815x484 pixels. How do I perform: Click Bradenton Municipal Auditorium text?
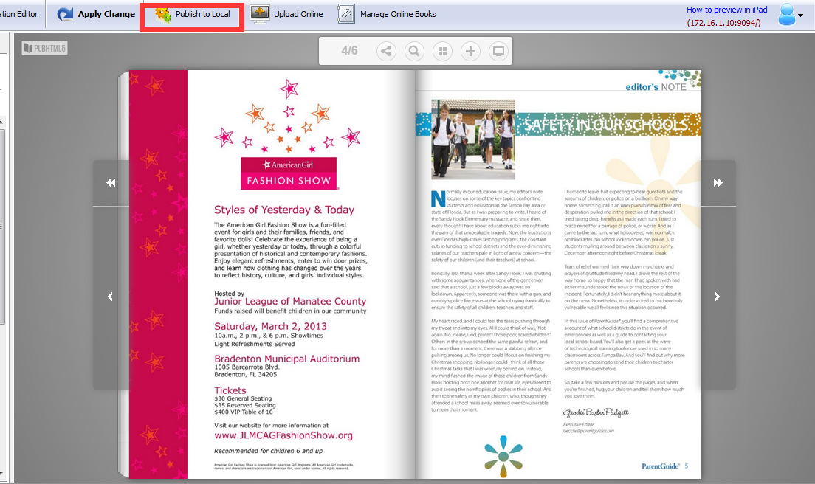pyautogui.click(x=287, y=359)
